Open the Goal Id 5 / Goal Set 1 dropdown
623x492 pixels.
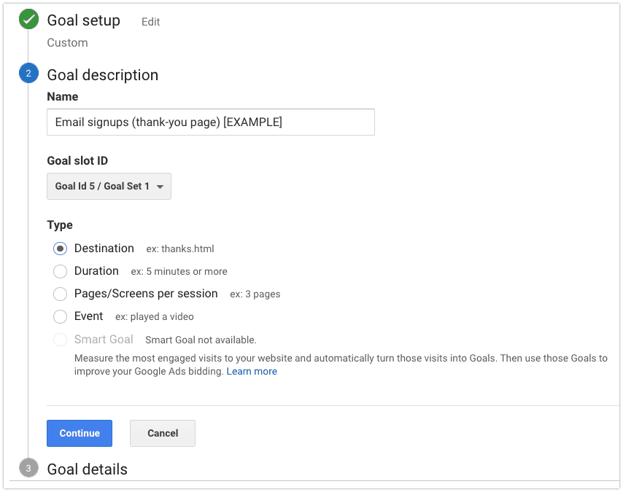[x=109, y=187]
